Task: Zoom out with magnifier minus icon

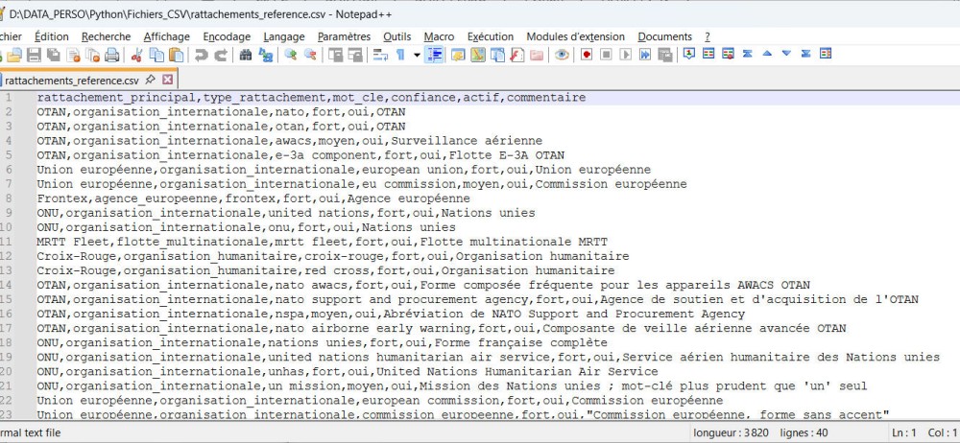Action: 310,55
